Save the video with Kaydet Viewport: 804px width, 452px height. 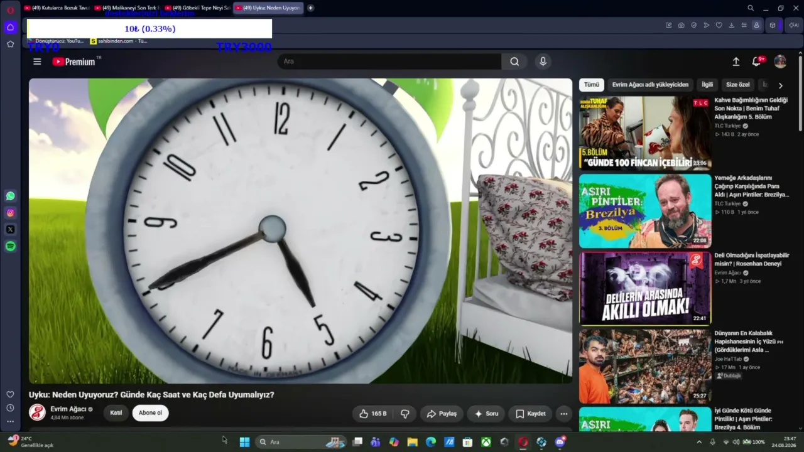point(531,414)
